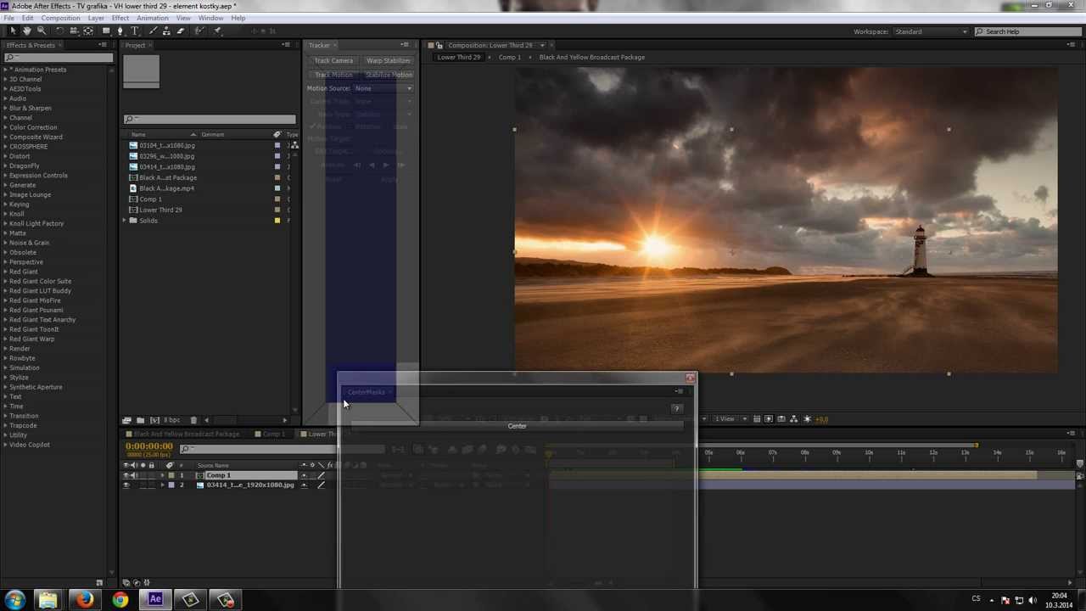This screenshot has height=611, width=1086.
Task: Select the Roto Brush tool
Action: click(x=199, y=31)
